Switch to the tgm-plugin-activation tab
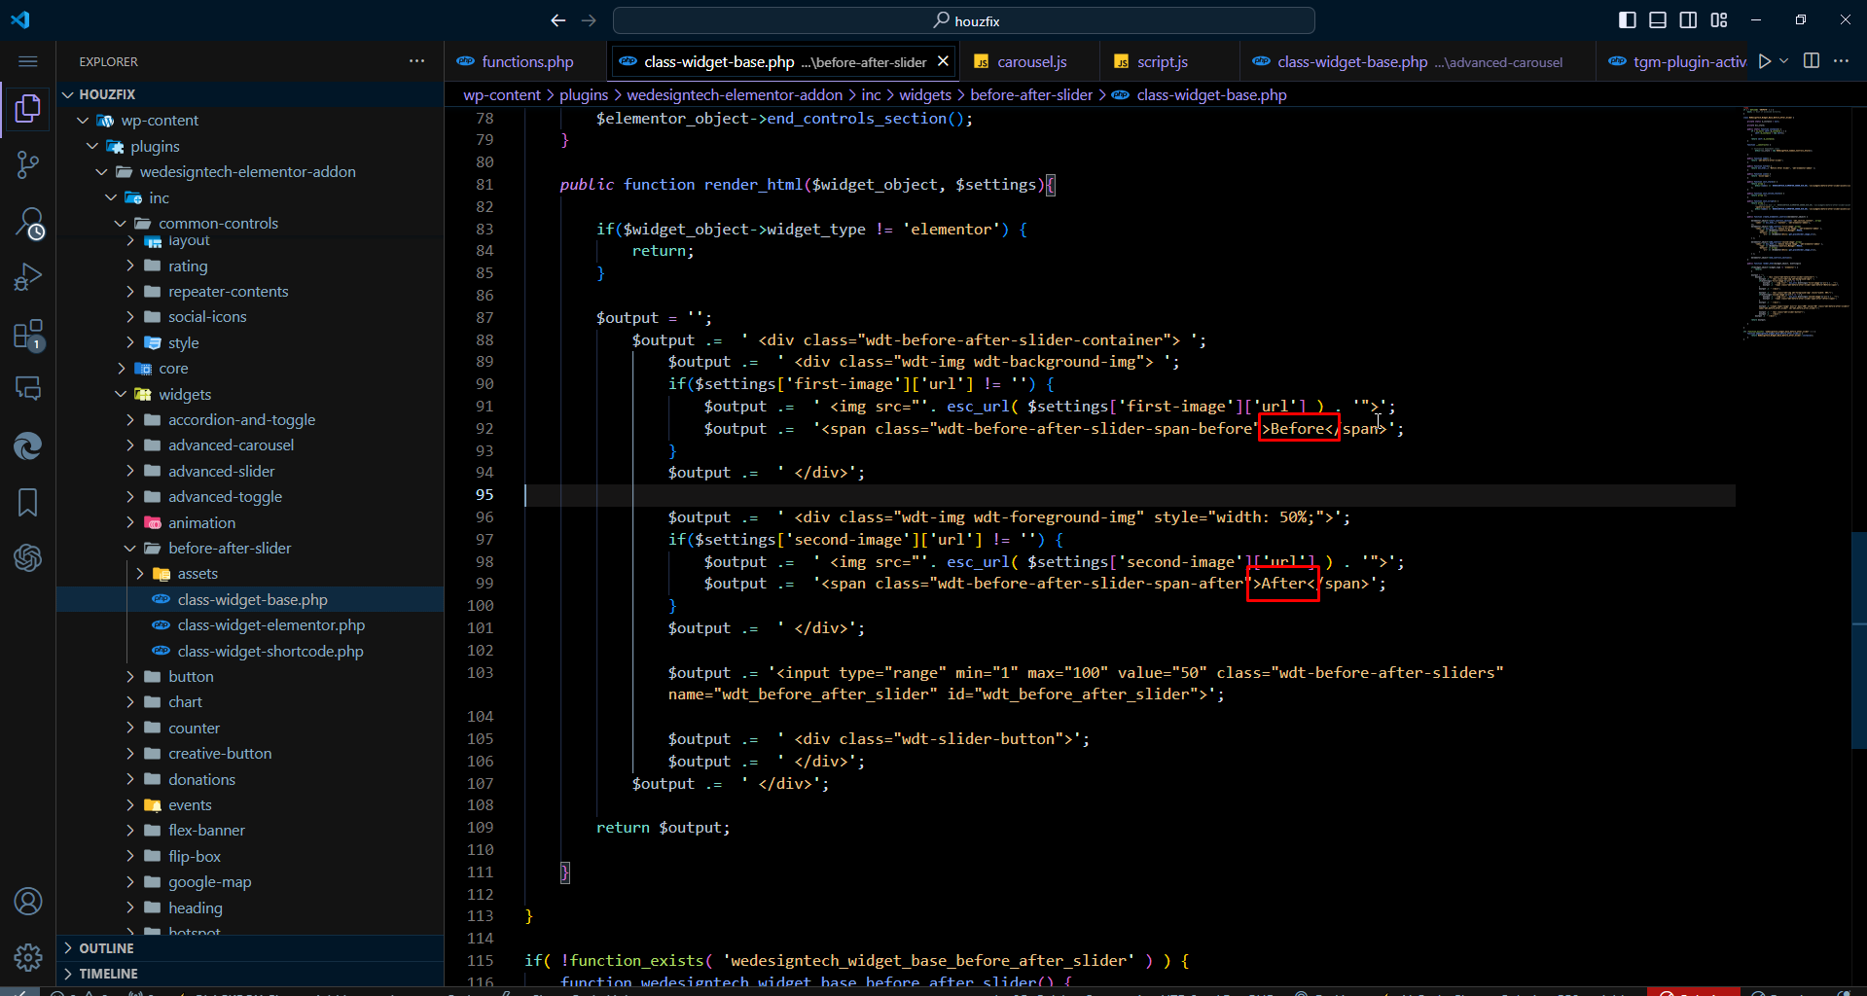This screenshot has width=1867, height=996. (1676, 62)
